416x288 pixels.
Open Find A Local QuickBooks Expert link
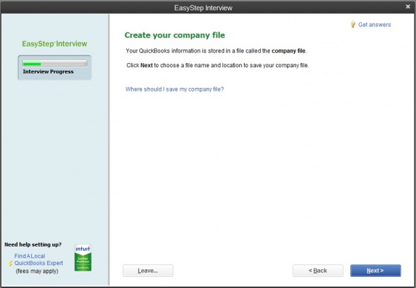tap(38, 260)
